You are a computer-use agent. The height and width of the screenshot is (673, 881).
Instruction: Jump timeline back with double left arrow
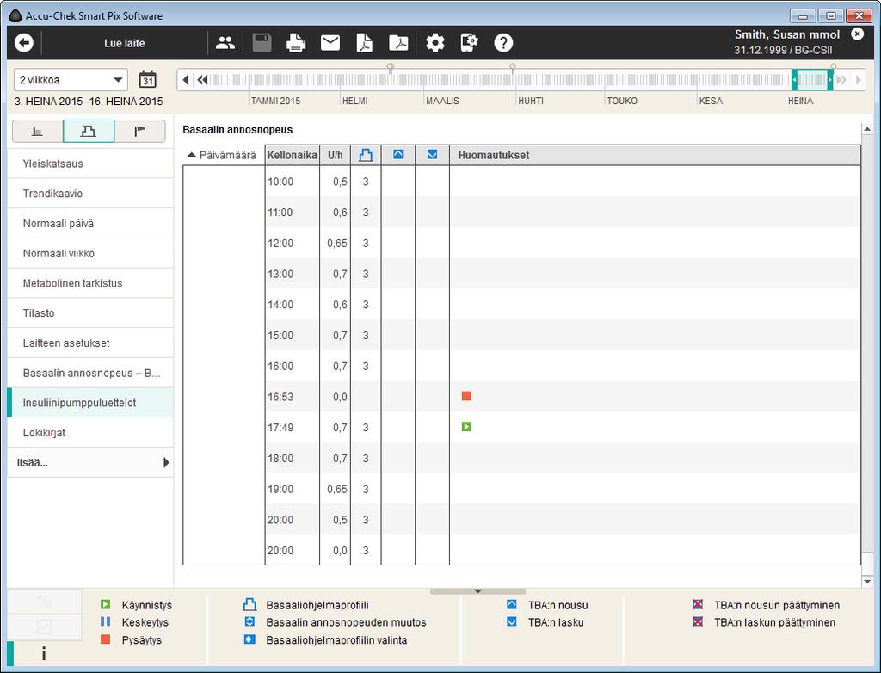click(x=203, y=80)
